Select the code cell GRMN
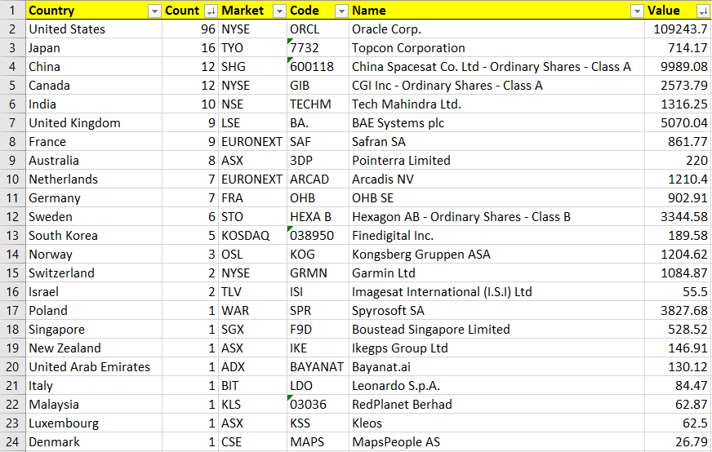 tap(318, 273)
